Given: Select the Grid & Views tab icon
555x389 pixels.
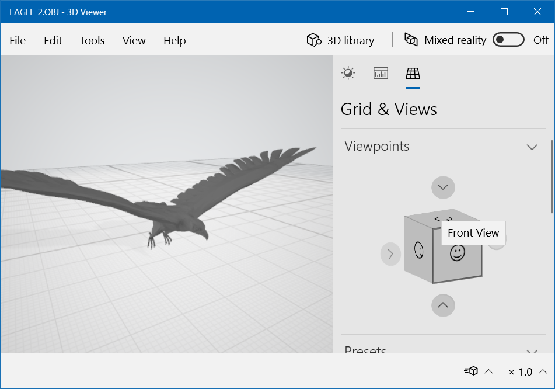Looking at the screenshot, I should (x=413, y=73).
